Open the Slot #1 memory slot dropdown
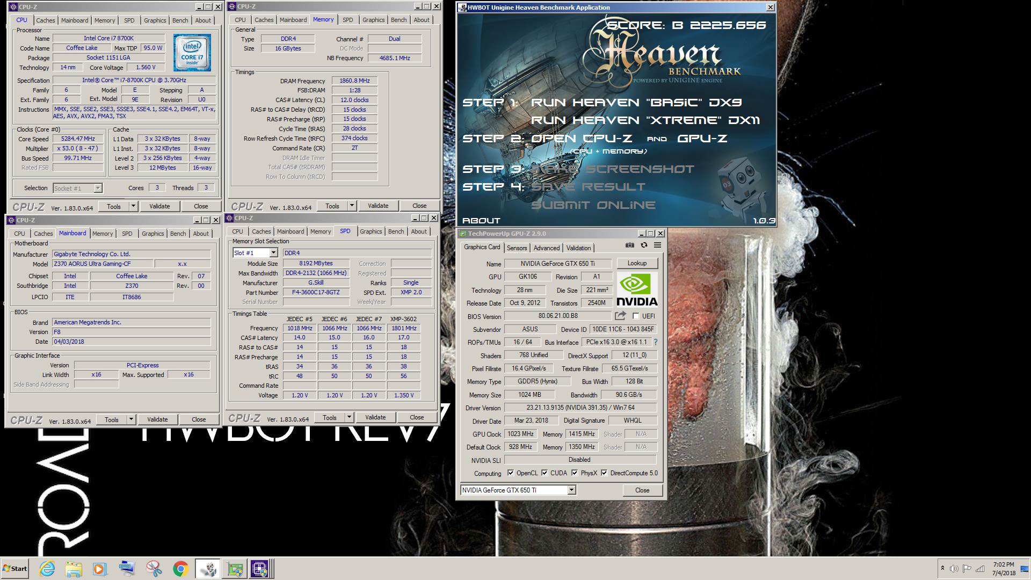This screenshot has height=580, width=1031. (x=273, y=253)
